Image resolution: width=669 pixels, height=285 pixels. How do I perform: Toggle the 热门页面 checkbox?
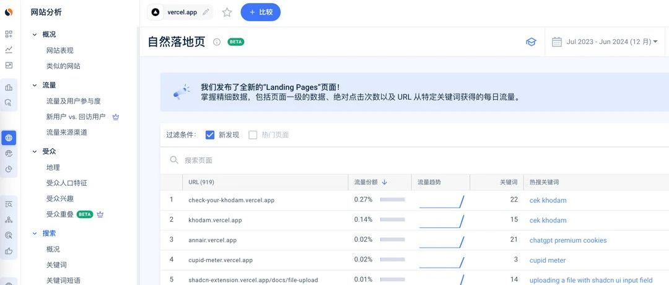point(253,135)
